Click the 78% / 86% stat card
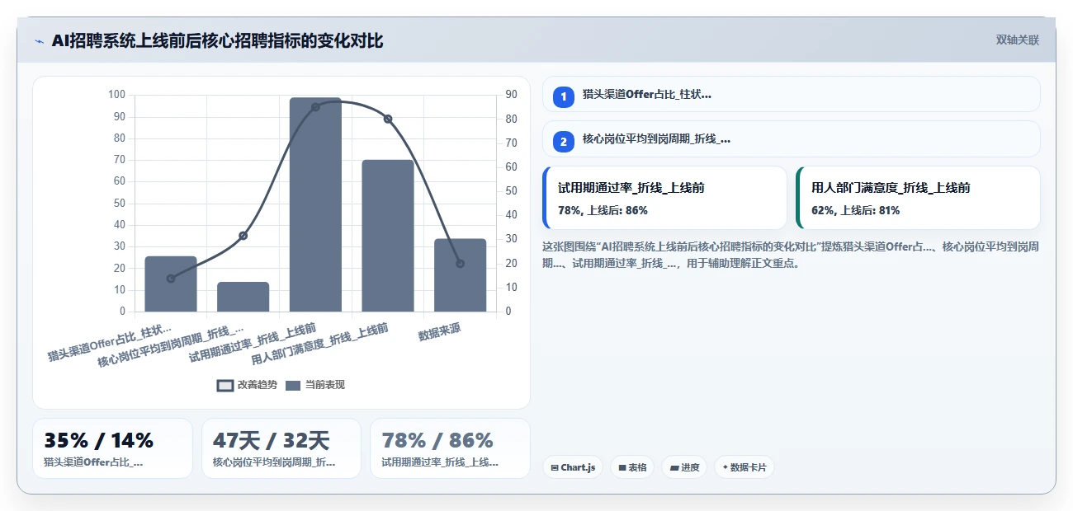 coord(450,448)
